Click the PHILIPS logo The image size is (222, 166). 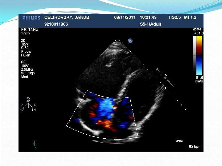tap(31, 18)
